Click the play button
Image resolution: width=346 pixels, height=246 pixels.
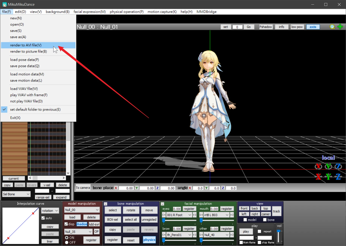click(x=246, y=231)
